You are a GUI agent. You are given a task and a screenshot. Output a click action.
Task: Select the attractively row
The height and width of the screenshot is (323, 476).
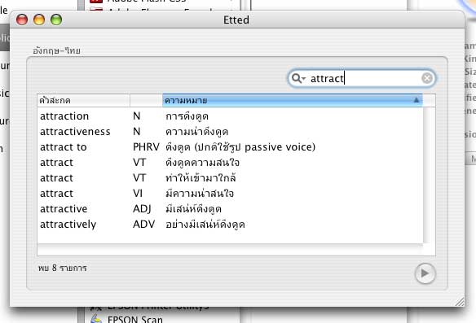point(230,225)
